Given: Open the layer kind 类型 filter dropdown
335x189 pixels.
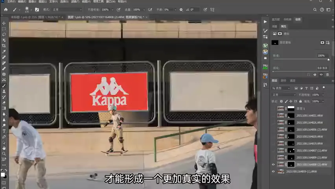Looking at the screenshot, I should coord(281,88).
